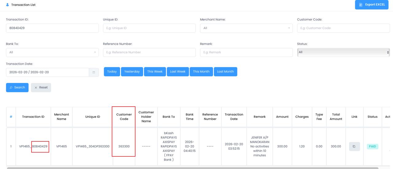Filter by This Week
Viewport: 393px width, 169px height.
pyautogui.click(x=155, y=72)
